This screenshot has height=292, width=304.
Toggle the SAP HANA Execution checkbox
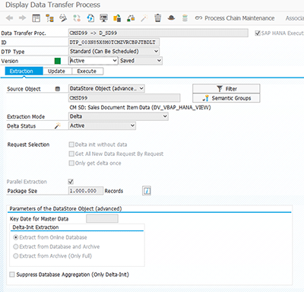pyautogui.click(x=258, y=33)
